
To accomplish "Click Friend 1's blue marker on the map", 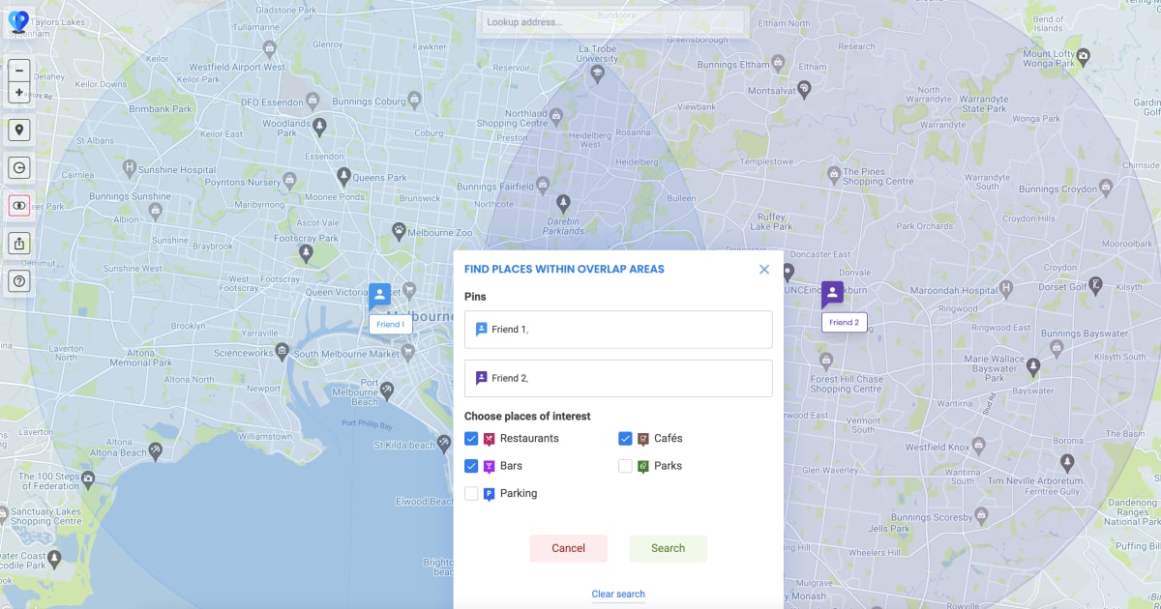I will point(379,294).
